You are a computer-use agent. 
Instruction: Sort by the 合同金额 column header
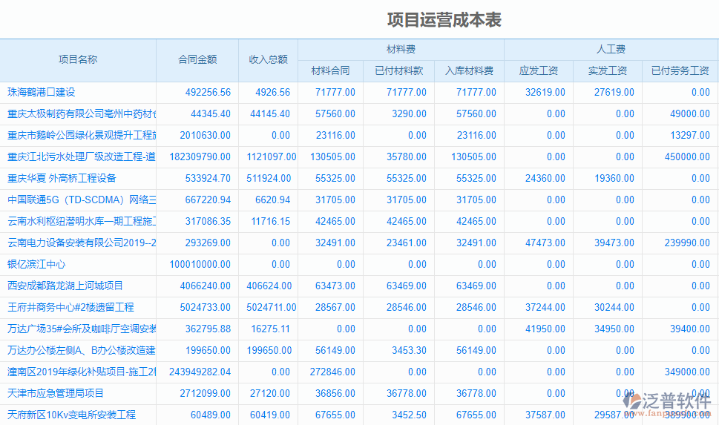tap(197, 60)
